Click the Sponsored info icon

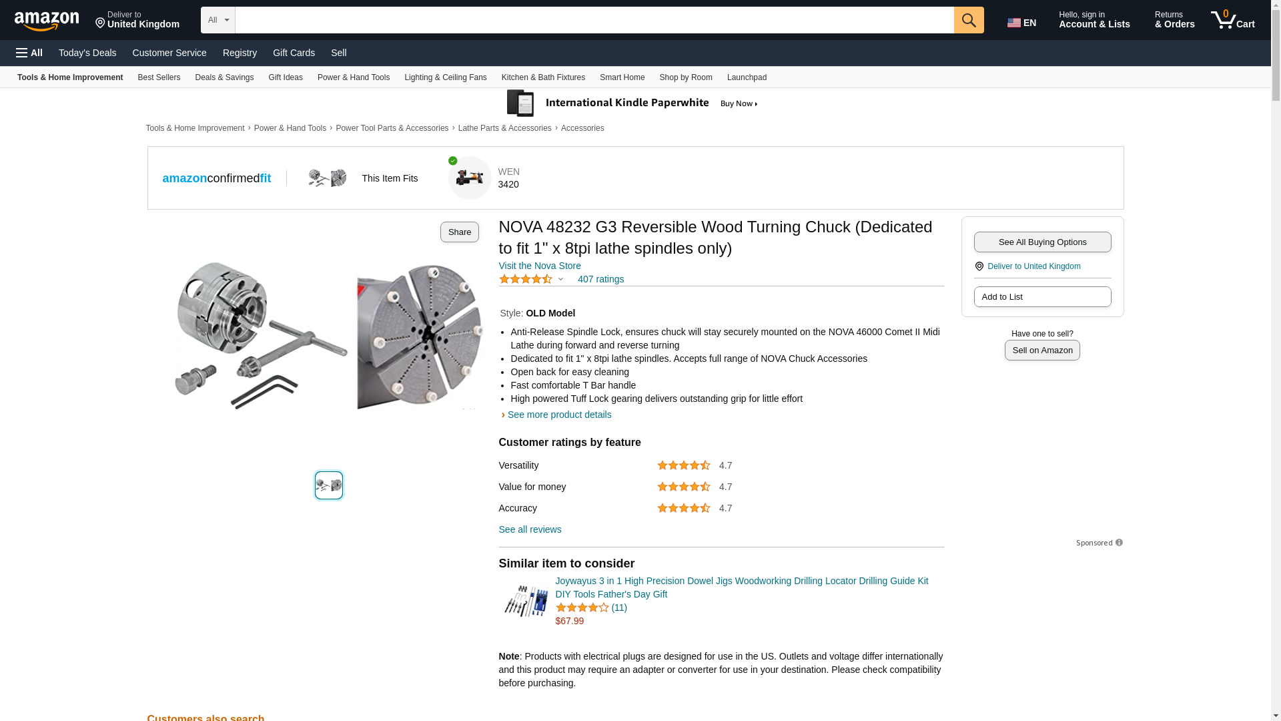[1119, 543]
